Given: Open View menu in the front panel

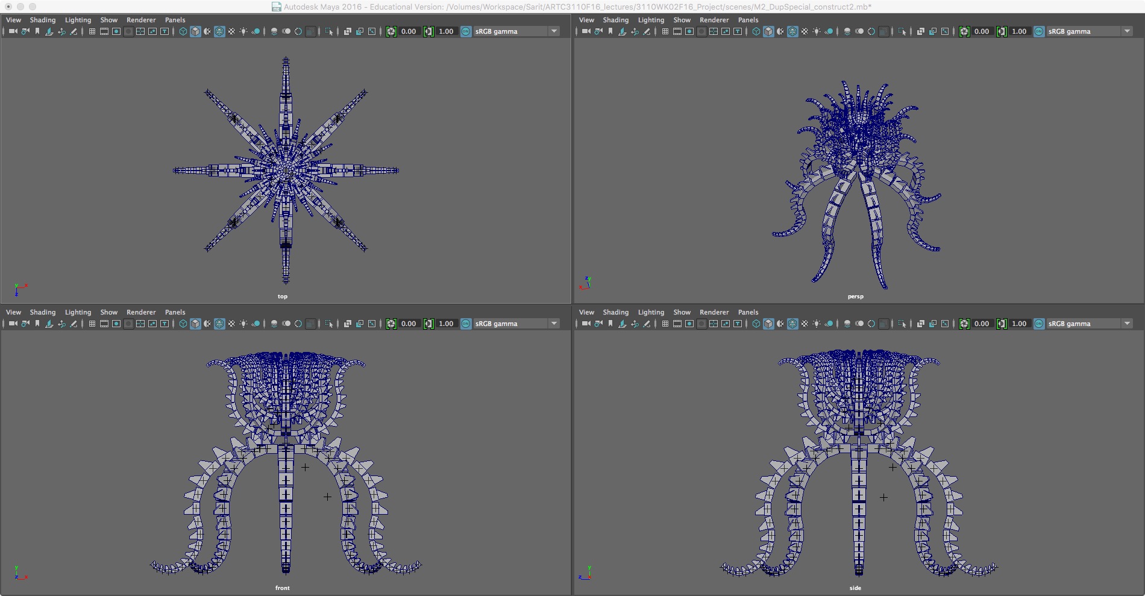Looking at the screenshot, I should [x=13, y=312].
